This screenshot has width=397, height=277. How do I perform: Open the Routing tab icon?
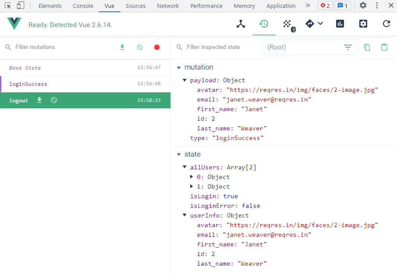coord(310,24)
